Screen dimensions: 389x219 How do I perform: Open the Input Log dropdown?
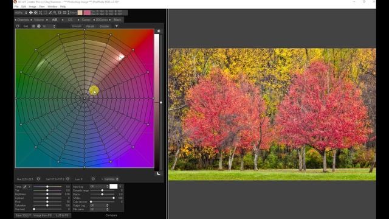pos(99,187)
